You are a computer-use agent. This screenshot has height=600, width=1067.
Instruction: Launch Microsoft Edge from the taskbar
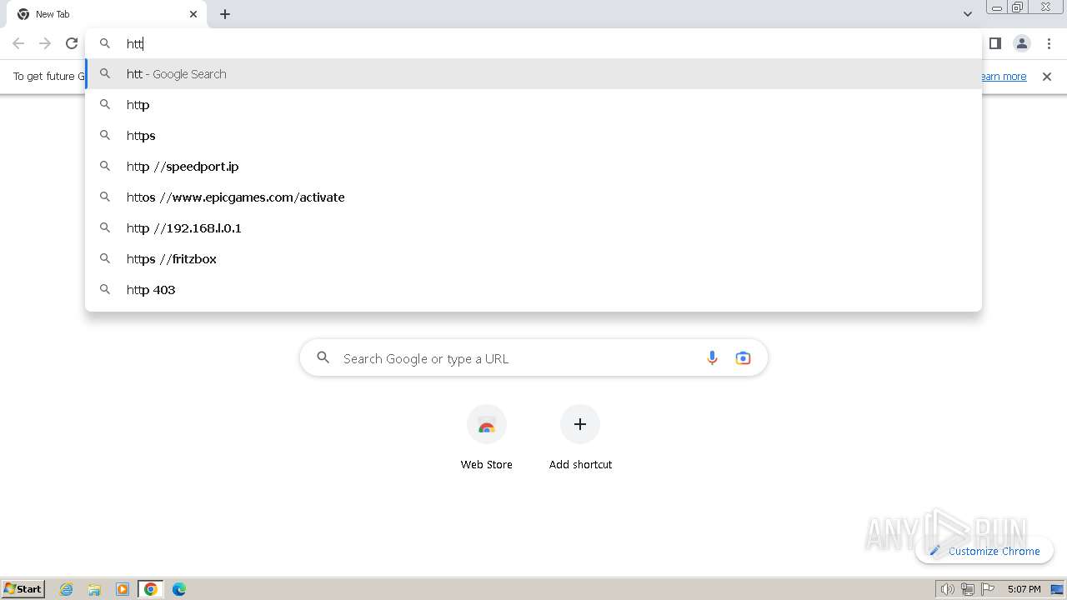[x=179, y=589]
